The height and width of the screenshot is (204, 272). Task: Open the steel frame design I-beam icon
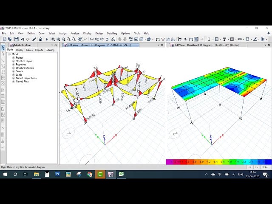coord(209,40)
